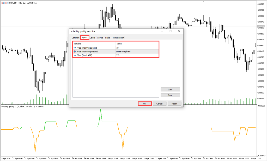Click the fraction icon beside Filter (% of ATR)
Image resolution: width=267 pixels, height=161 pixels.
point(75,55)
